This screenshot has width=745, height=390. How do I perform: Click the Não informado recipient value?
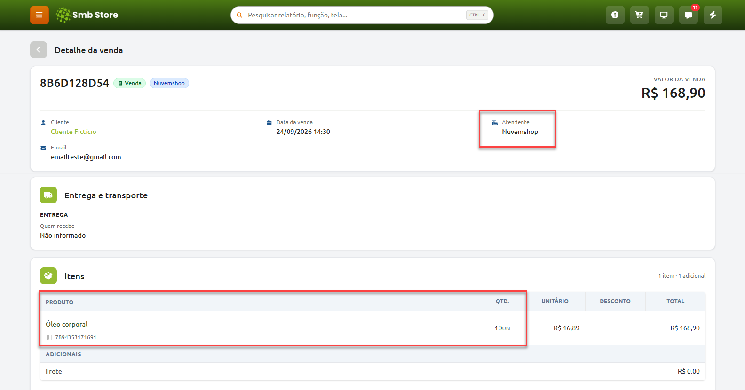click(63, 235)
